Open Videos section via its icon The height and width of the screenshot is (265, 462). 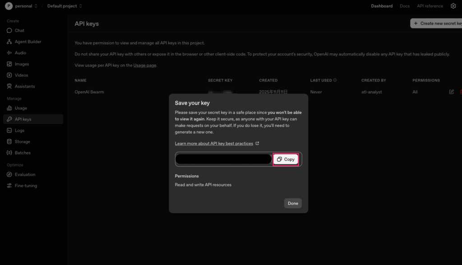9,75
